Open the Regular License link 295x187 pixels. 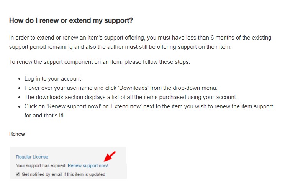click(x=32, y=157)
